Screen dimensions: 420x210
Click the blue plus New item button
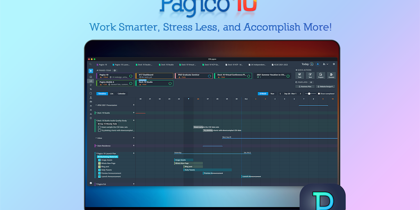[91, 71]
